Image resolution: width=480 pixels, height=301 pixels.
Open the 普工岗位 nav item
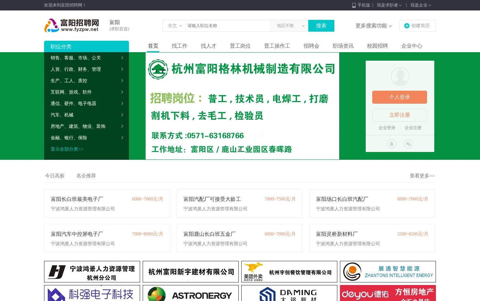tap(240, 46)
